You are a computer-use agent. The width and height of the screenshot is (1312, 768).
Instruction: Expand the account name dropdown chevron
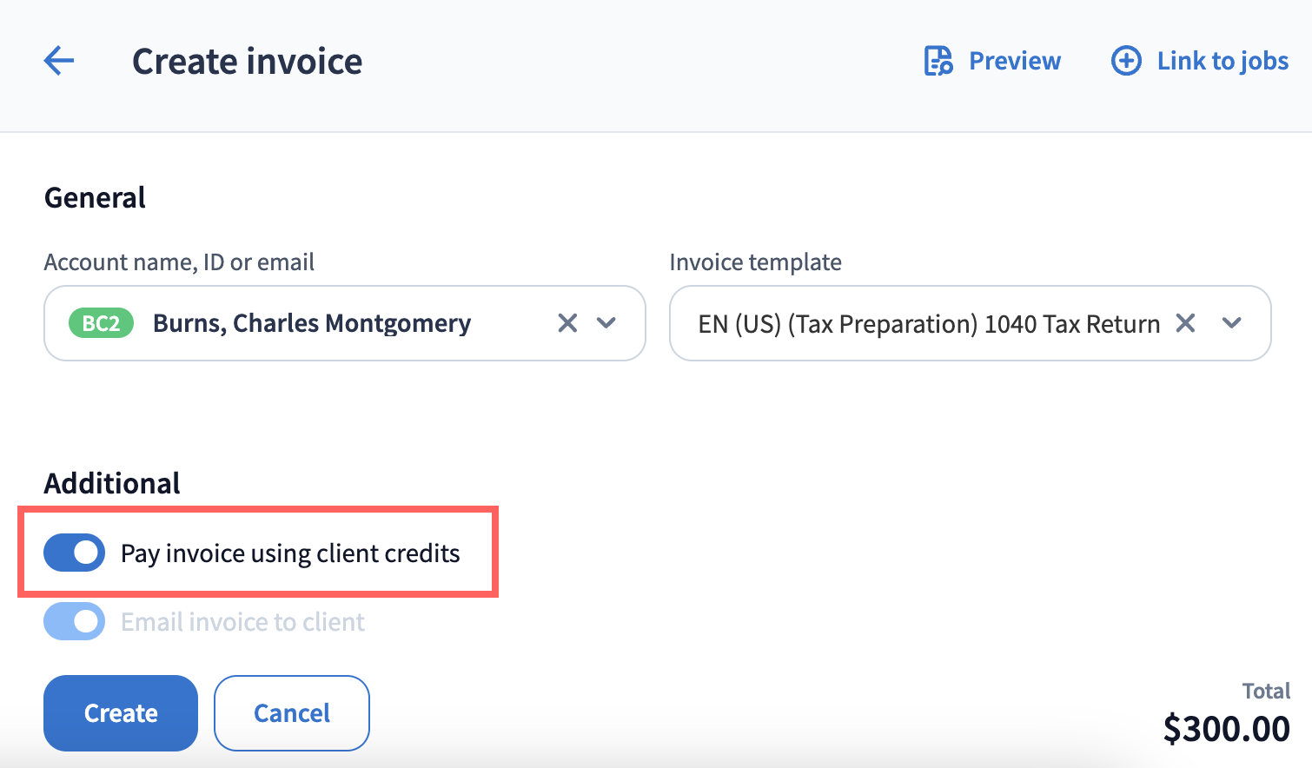606,323
